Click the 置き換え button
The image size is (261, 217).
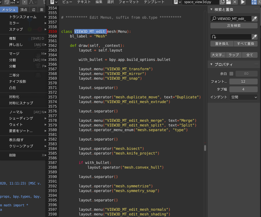[222, 44]
